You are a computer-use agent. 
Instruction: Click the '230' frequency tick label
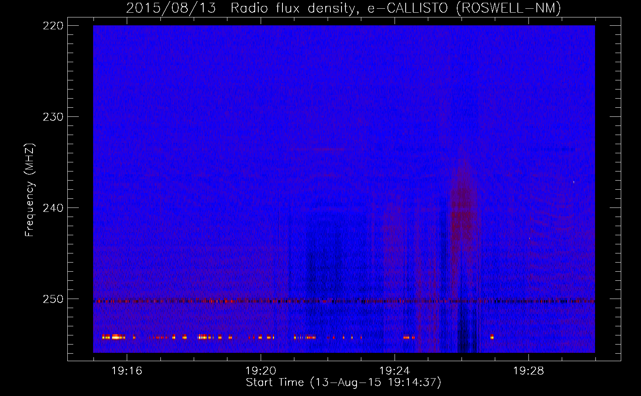[53, 117]
